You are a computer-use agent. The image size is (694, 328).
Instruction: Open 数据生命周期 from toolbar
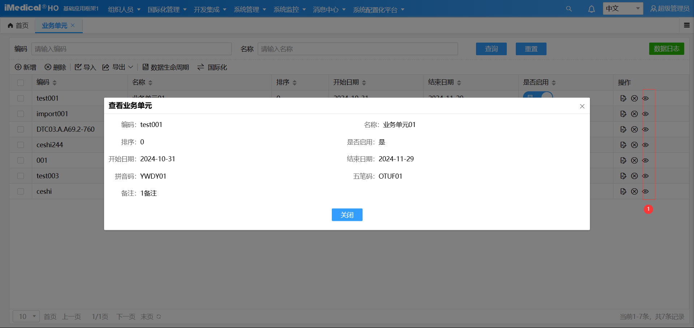click(166, 67)
